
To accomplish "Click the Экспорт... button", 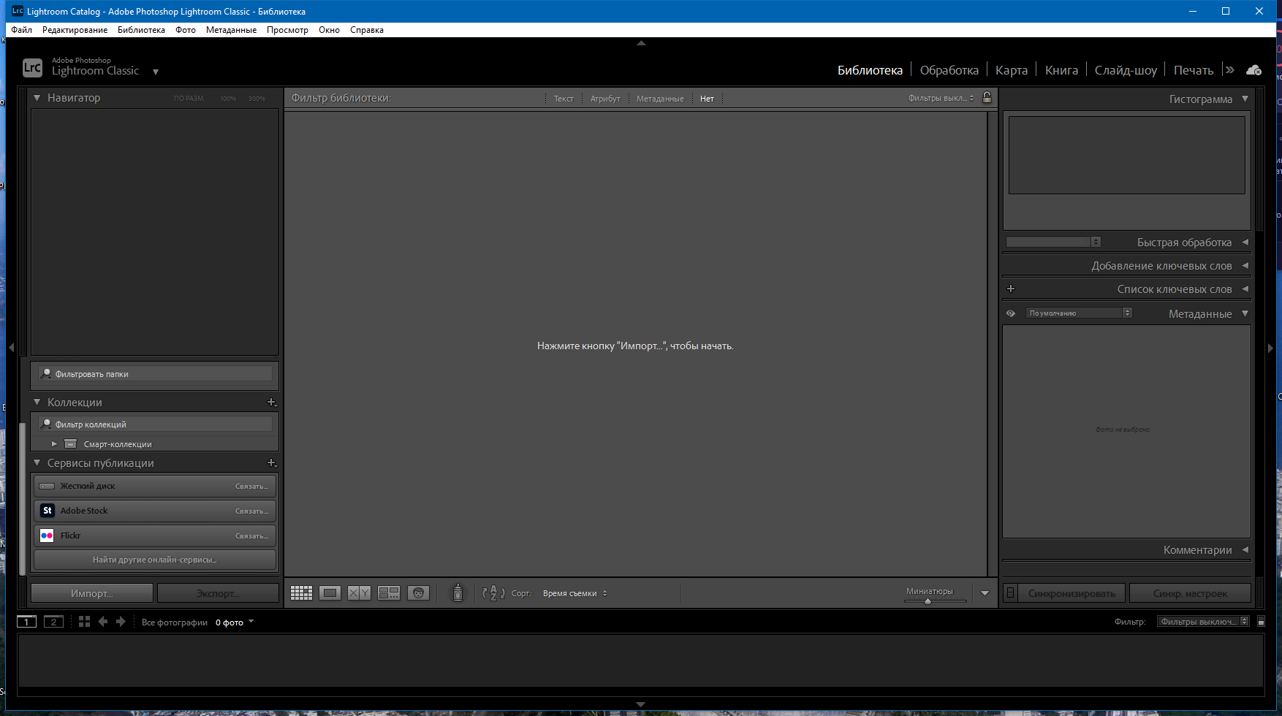I will pos(218,593).
